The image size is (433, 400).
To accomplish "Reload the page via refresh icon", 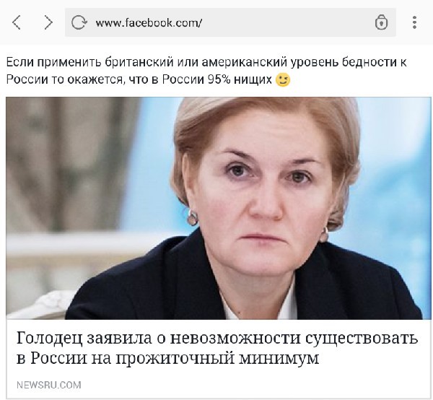I will tap(79, 22).
